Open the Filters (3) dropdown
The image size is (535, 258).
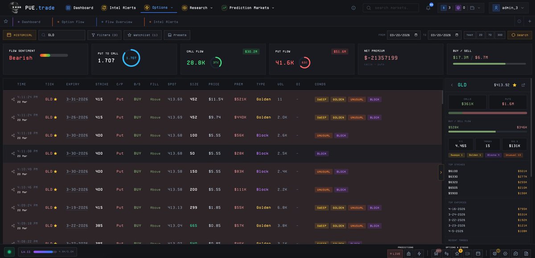click(x=104, y=35)
